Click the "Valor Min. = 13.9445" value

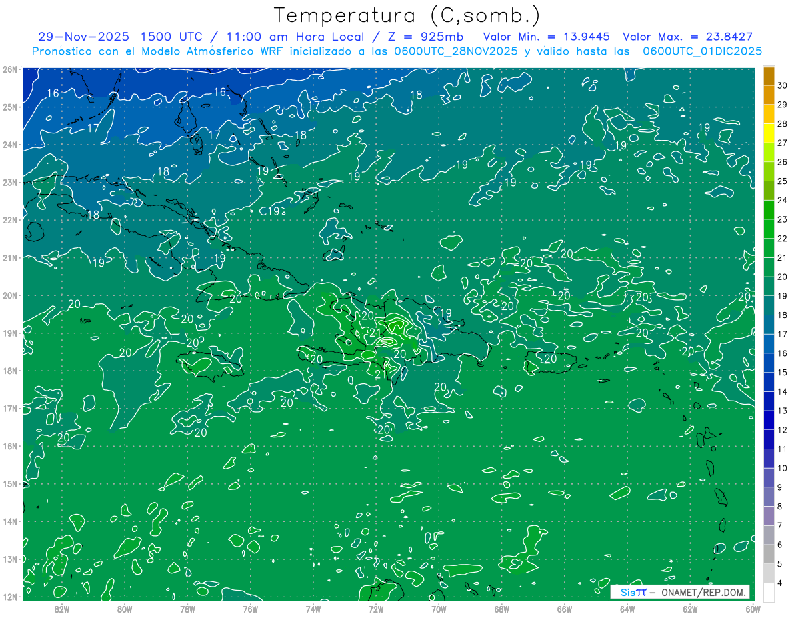pos(546,37)
